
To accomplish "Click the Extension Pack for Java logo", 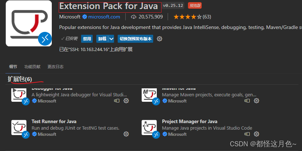I will coord(29,23).
